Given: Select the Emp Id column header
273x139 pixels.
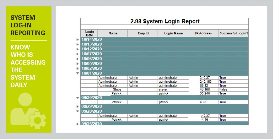Looking at the screenshot, I should point(143,33).
